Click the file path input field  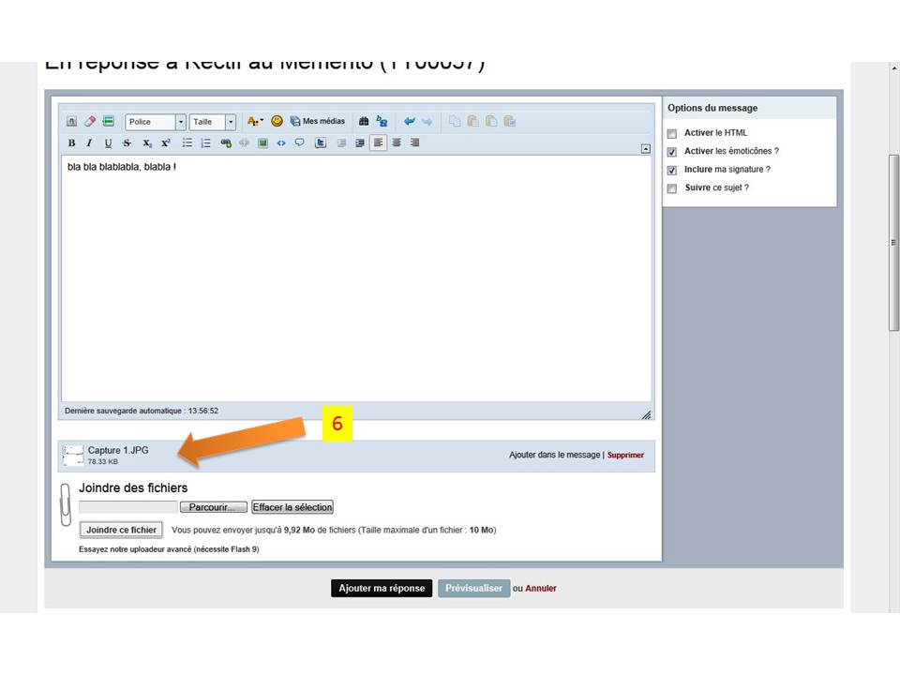tap(128, 507)
